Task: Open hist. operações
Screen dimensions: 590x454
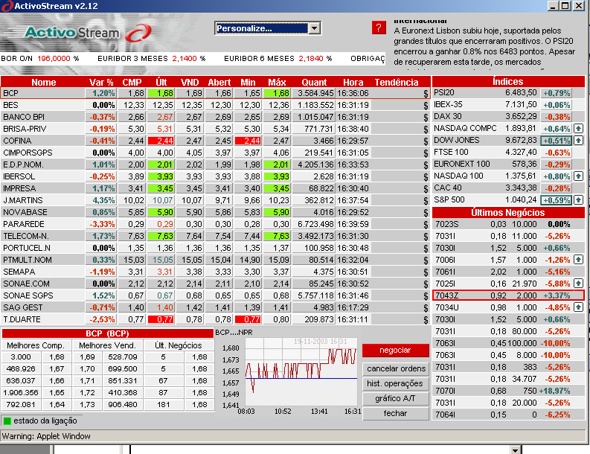Action: [395, 383]
